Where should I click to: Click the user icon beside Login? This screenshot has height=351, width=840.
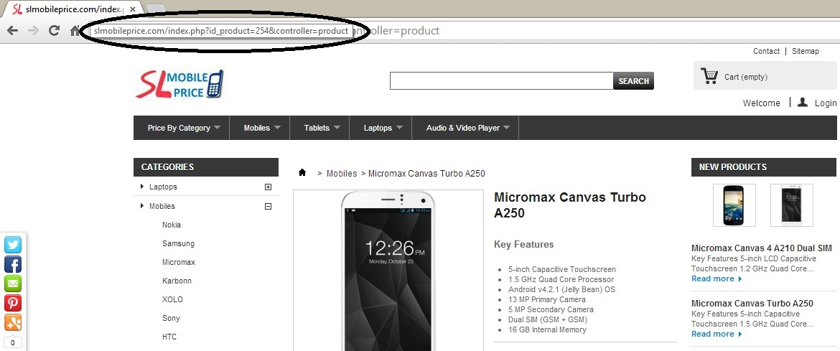click(x=802, y=102)
